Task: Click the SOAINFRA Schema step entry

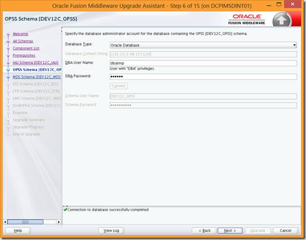Action: click(x=37, y=105)
